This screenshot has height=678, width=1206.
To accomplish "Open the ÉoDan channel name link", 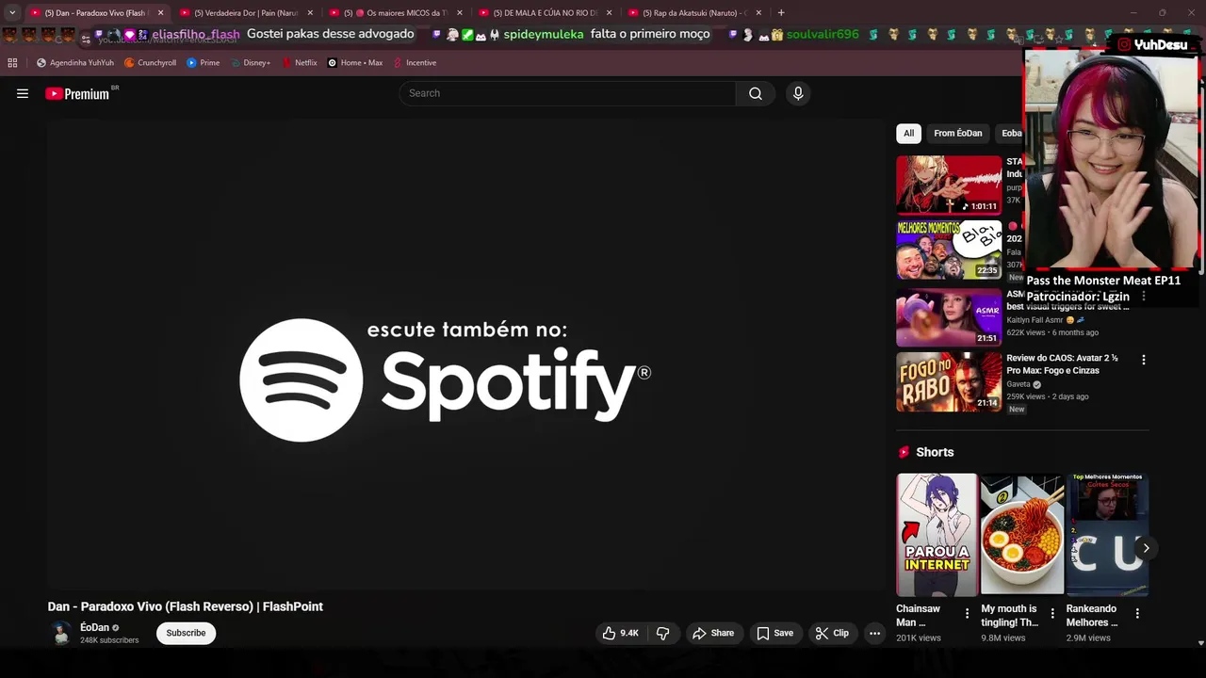I will tap(94, 627).
